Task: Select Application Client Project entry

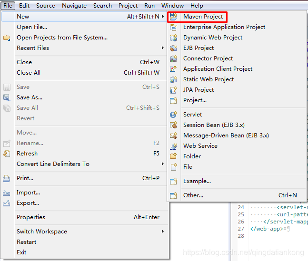Action: click(x=237, y=69)
